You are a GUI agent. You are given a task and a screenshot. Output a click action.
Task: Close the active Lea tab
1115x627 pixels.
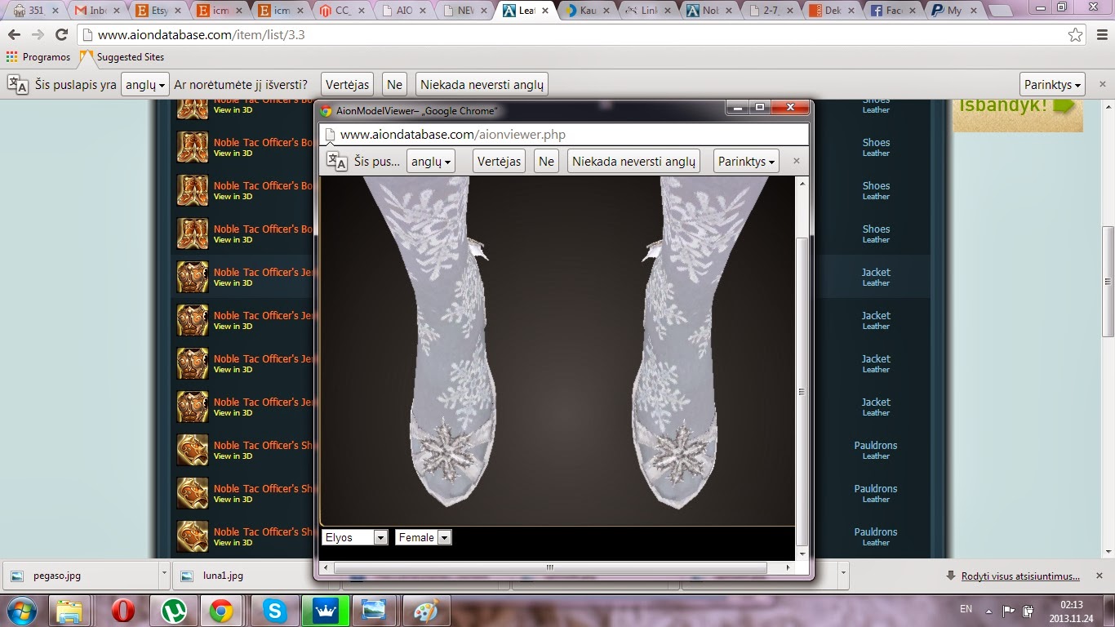click(545, 11)
